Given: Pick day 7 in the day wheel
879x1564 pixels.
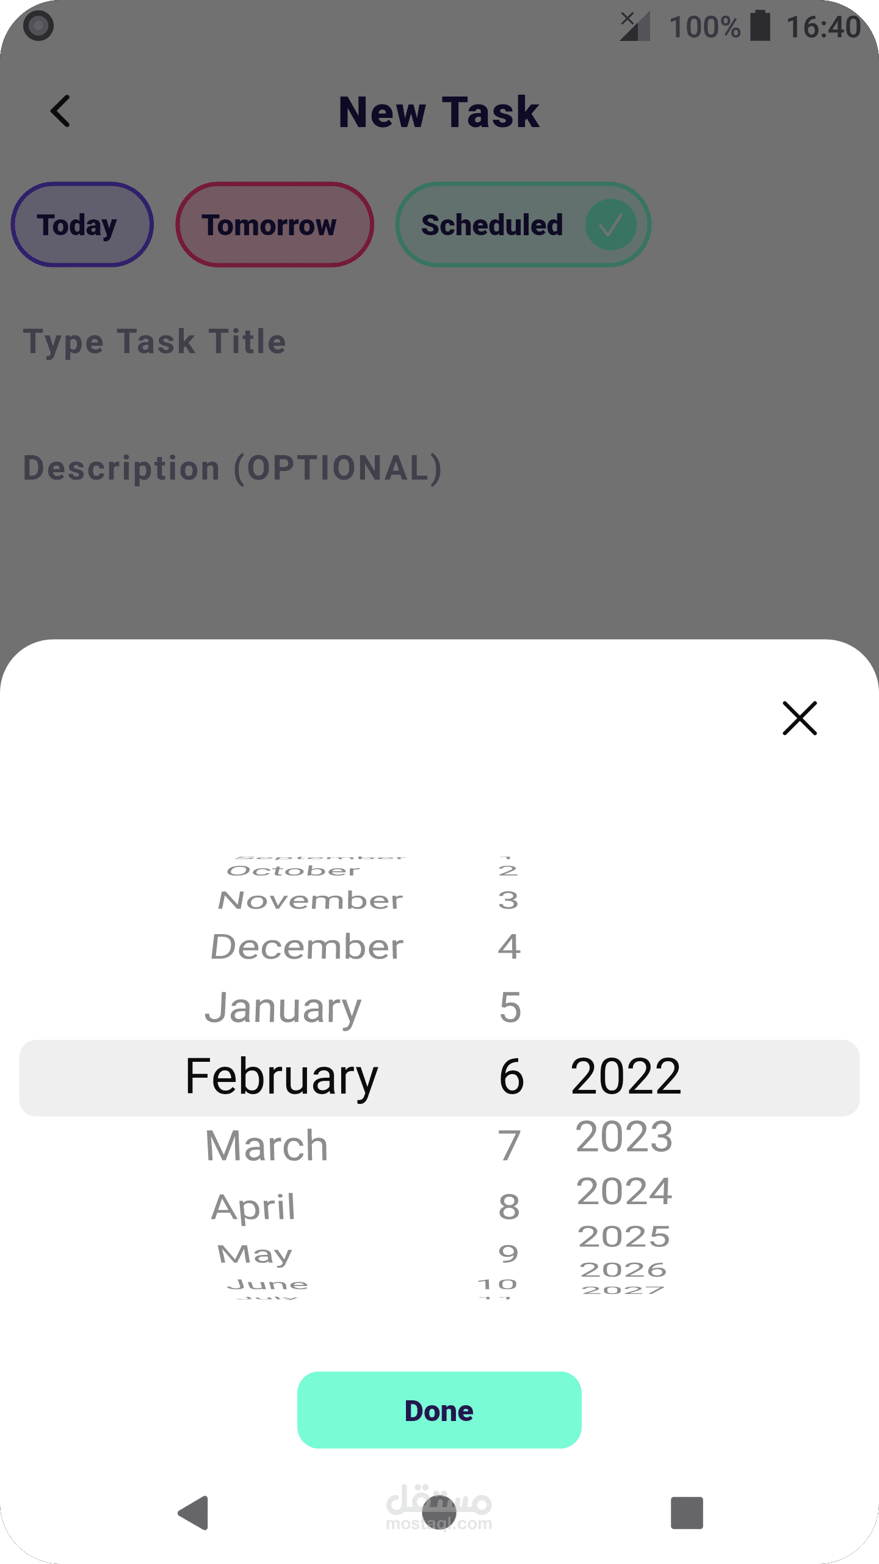Looking at the screenshot, I should coord(509,1146).
